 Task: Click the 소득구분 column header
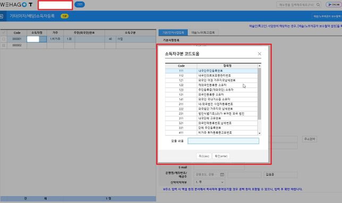[x=130, y=32]
